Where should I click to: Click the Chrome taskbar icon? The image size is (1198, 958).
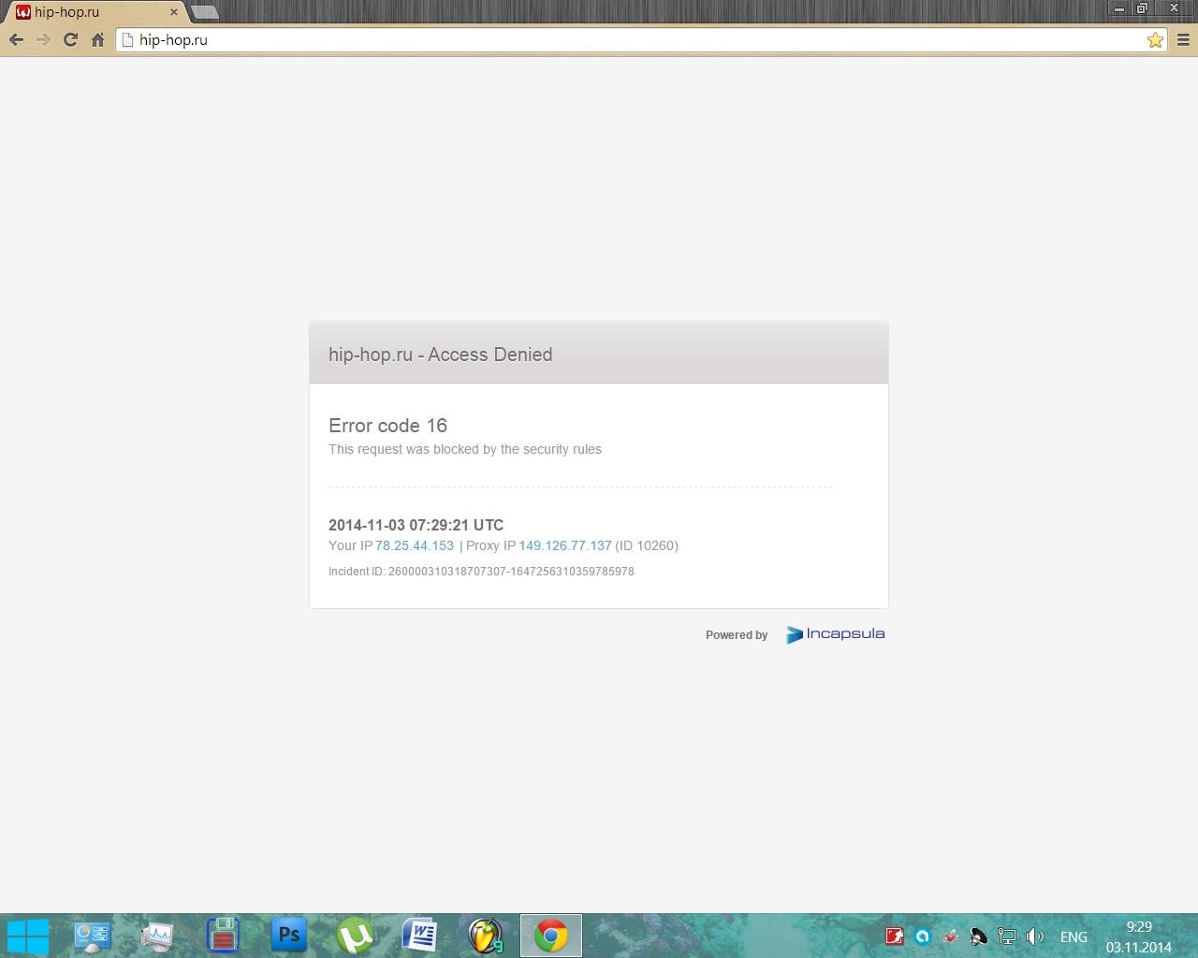point(551,936)
